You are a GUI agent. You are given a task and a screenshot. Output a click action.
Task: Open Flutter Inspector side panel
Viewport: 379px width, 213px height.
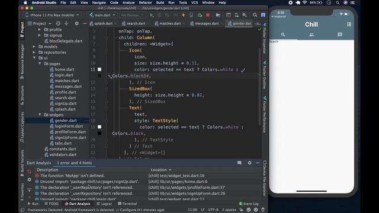pyautogui.click(x=265, y=38)
